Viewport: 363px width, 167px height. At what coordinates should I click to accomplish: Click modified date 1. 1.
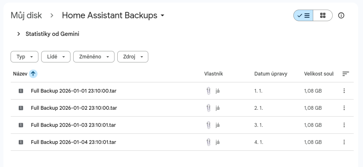click(258, 91)
